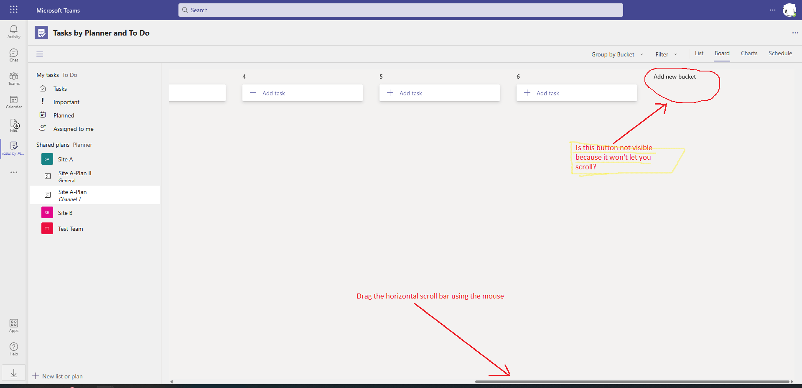Click the Planned calendar icon
The image size is (802, 388).
pos(43,115)
